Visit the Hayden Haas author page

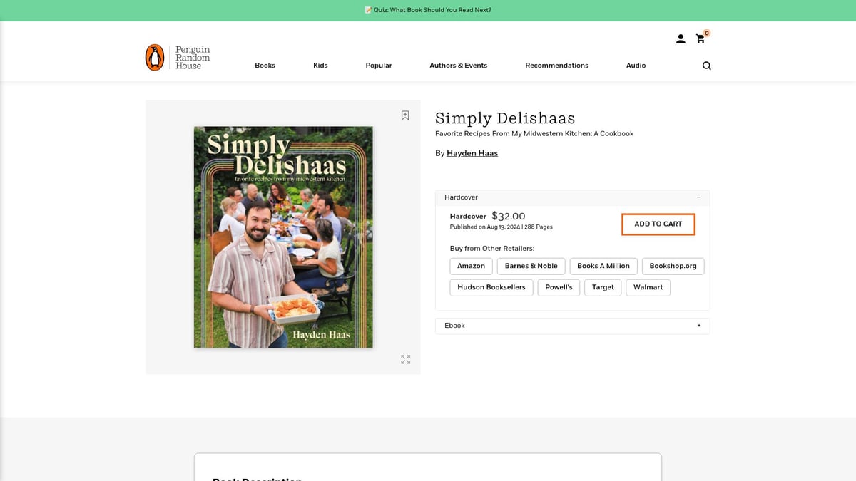[x=472, y=153]
